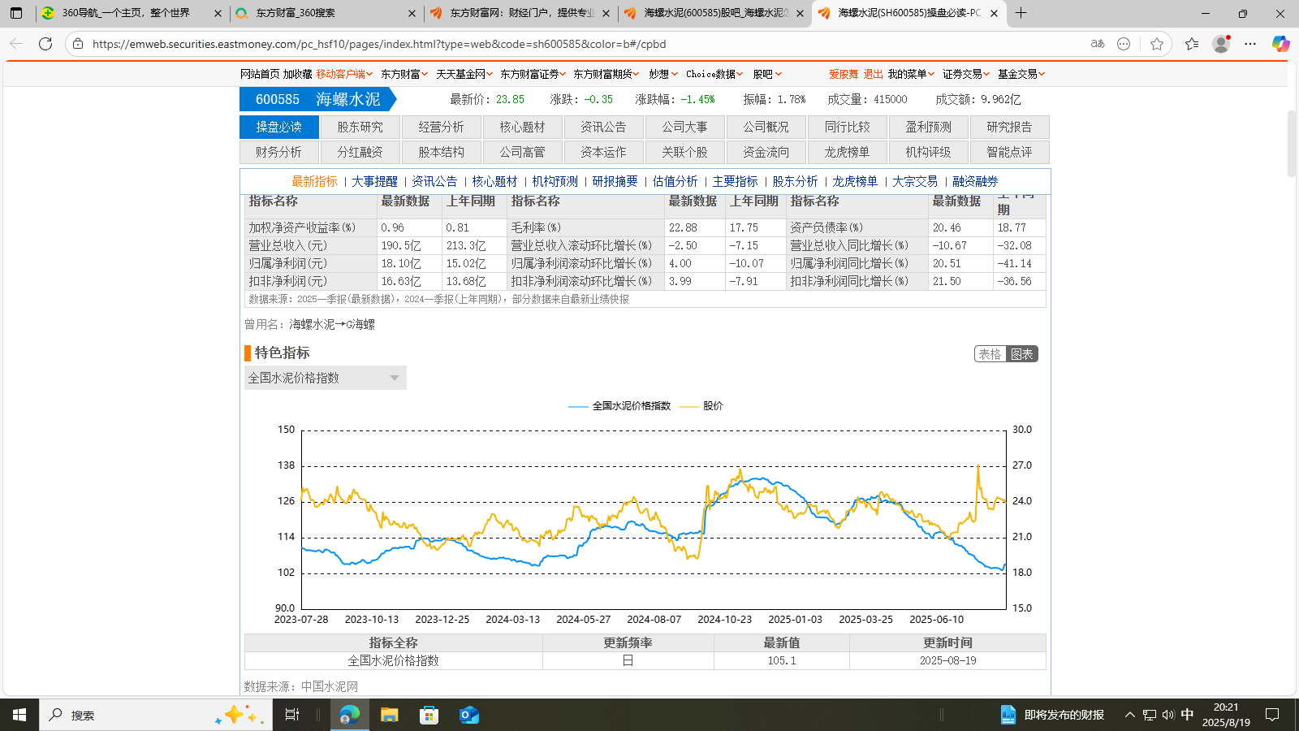This screenshot has width=1299, height=731.
Task: Jump to 大事提醒 section
Action: pyautogui.click(x=374, y=181)
